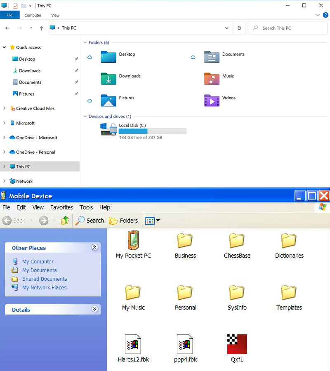Expand the Details panel

[x=95, y=309]
